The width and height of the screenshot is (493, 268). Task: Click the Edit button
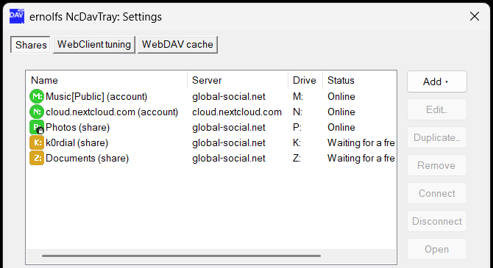pos(437,109)
